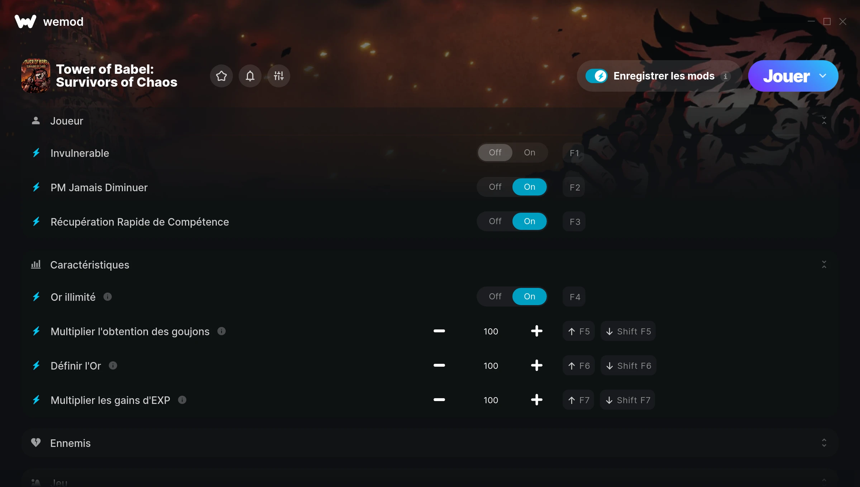Show info for Or illimité
Screen dimensions: 860x487
107,297
